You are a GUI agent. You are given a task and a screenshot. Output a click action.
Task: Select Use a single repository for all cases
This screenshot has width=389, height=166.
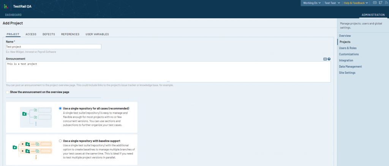(60, 108)
